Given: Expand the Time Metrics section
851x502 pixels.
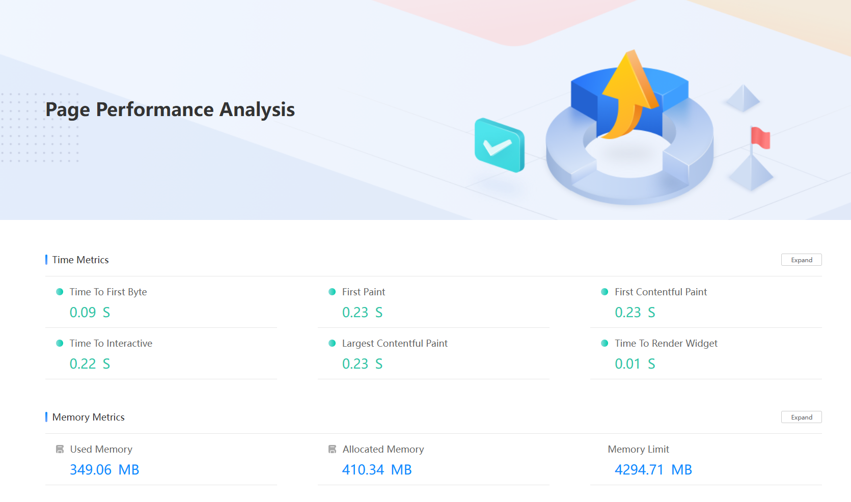Looking at the screenshot, I should point(801,260).
